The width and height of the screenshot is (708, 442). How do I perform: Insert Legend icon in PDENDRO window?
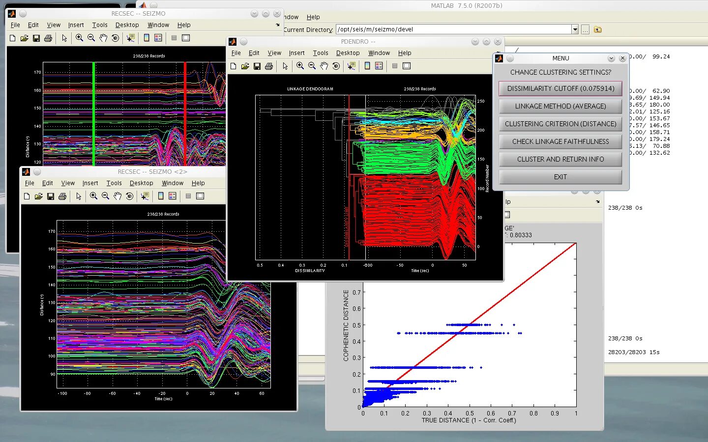[x=379, y=66]
